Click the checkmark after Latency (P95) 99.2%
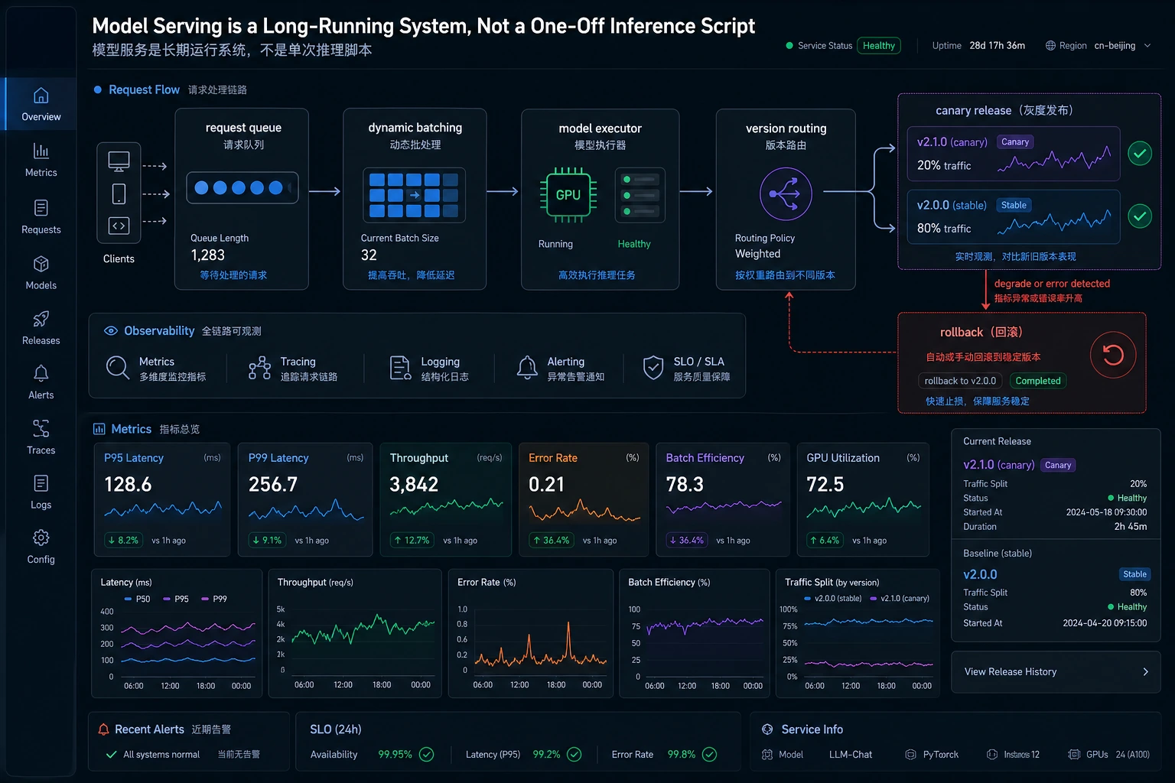 574,755
